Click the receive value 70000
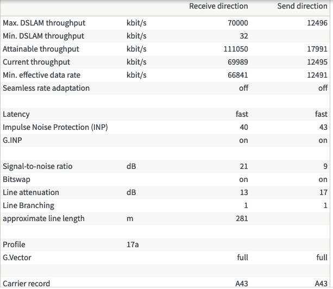This screenshot has height=289, width=333. click(238, 23)
